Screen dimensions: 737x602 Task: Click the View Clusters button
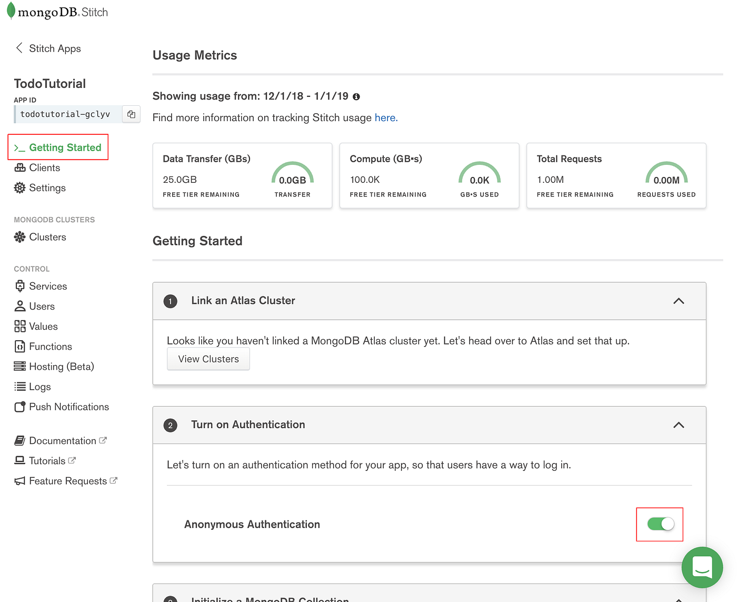tap(208, 359)
